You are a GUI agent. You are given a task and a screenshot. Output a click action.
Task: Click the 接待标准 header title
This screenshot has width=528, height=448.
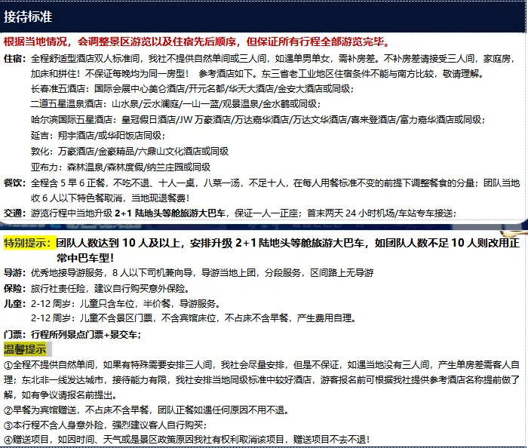coord(28,17)
